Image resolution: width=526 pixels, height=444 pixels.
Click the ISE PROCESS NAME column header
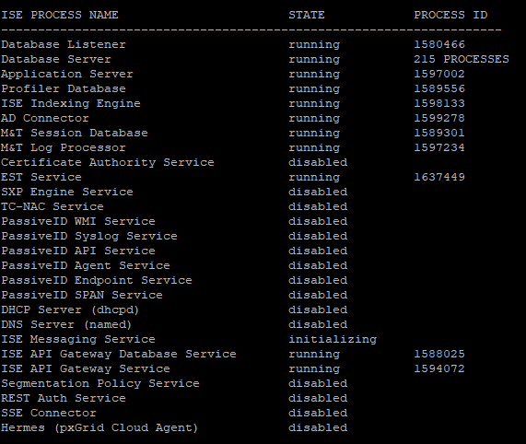tap(60, 15)
